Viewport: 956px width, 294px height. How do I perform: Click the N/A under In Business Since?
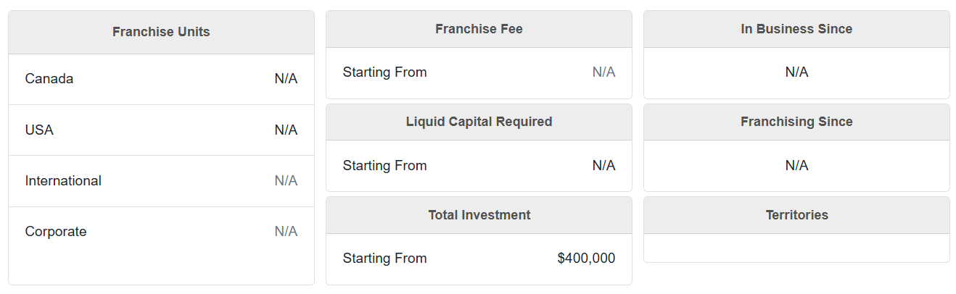tap(796, 72)
